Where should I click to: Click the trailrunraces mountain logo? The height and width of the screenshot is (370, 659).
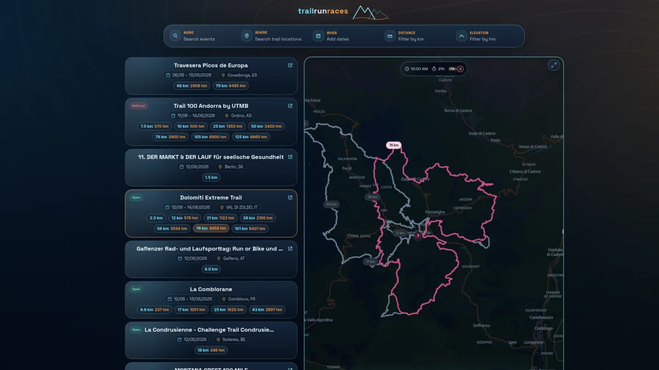[370, 12]
